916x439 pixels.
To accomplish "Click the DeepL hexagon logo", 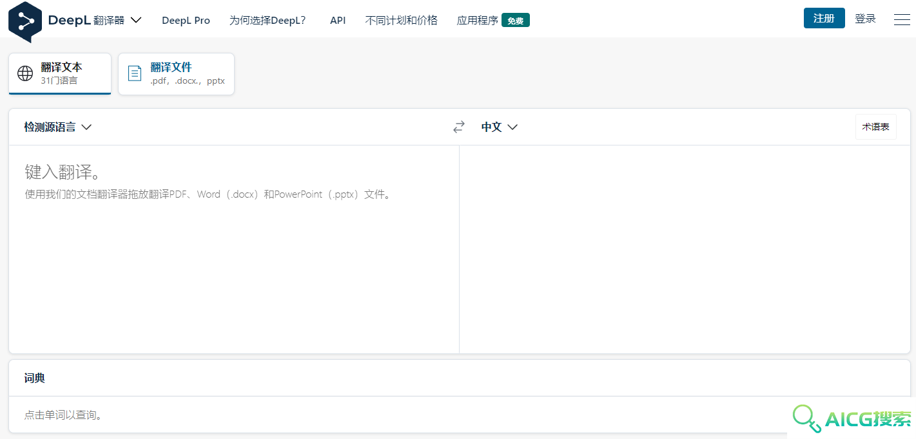I will tap(25, 21).
